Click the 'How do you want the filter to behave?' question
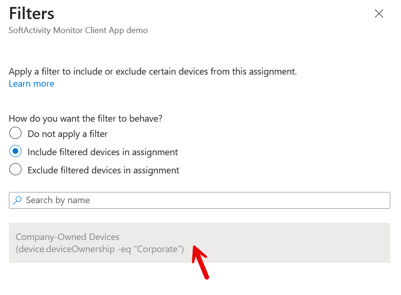401x295 pixels. click(x=86, y=119)
